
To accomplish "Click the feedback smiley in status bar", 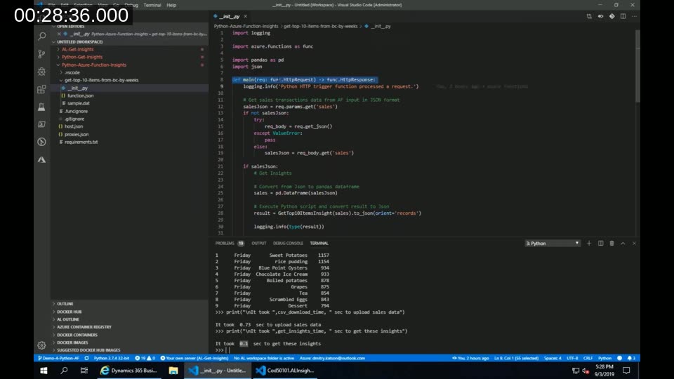I will [619, 358].
